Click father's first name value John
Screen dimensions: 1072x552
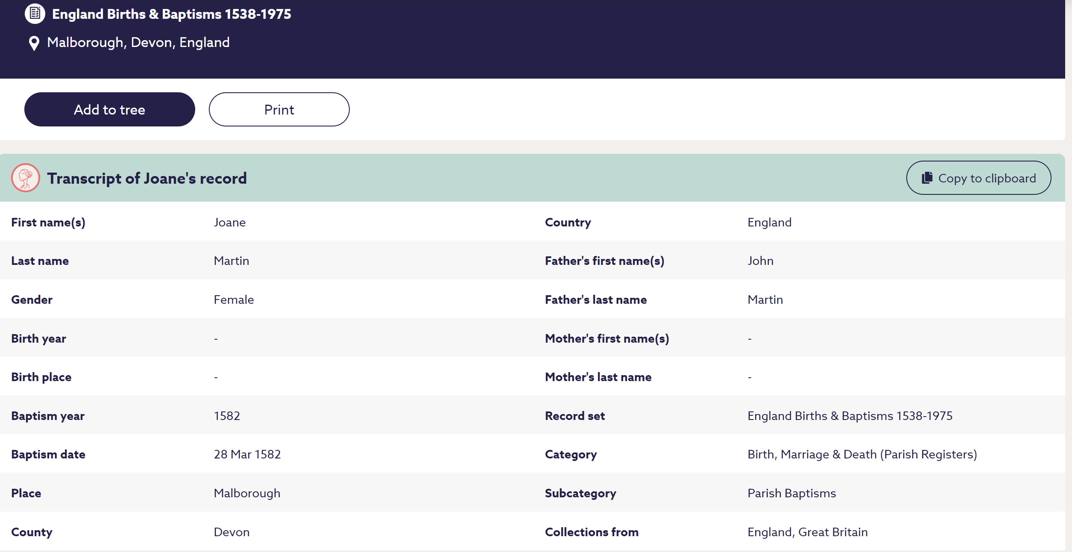coord(760,261)
